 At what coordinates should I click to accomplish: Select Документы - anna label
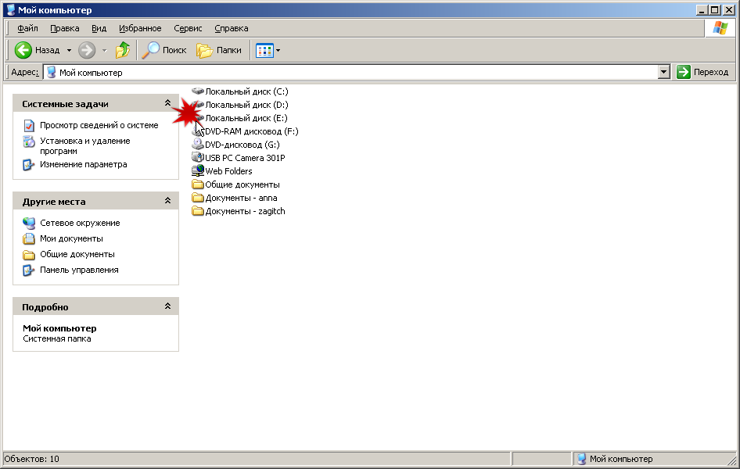coord(241,198)
